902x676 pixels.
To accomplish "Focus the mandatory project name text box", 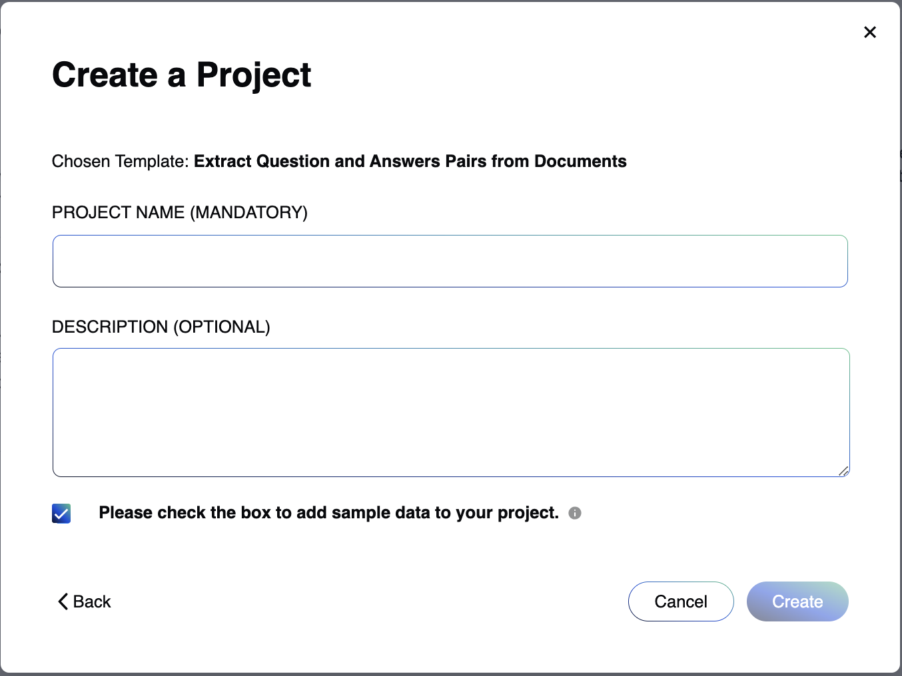I will (450, 261).
